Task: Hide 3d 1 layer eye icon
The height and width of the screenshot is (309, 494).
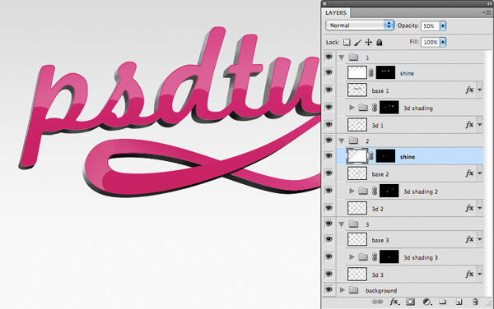Action: point(329,124)
